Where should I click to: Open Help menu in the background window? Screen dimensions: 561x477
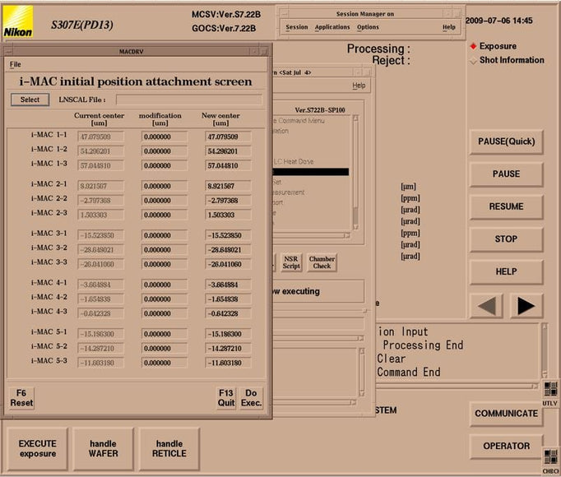pyautogui.click(x=359, y=86)
